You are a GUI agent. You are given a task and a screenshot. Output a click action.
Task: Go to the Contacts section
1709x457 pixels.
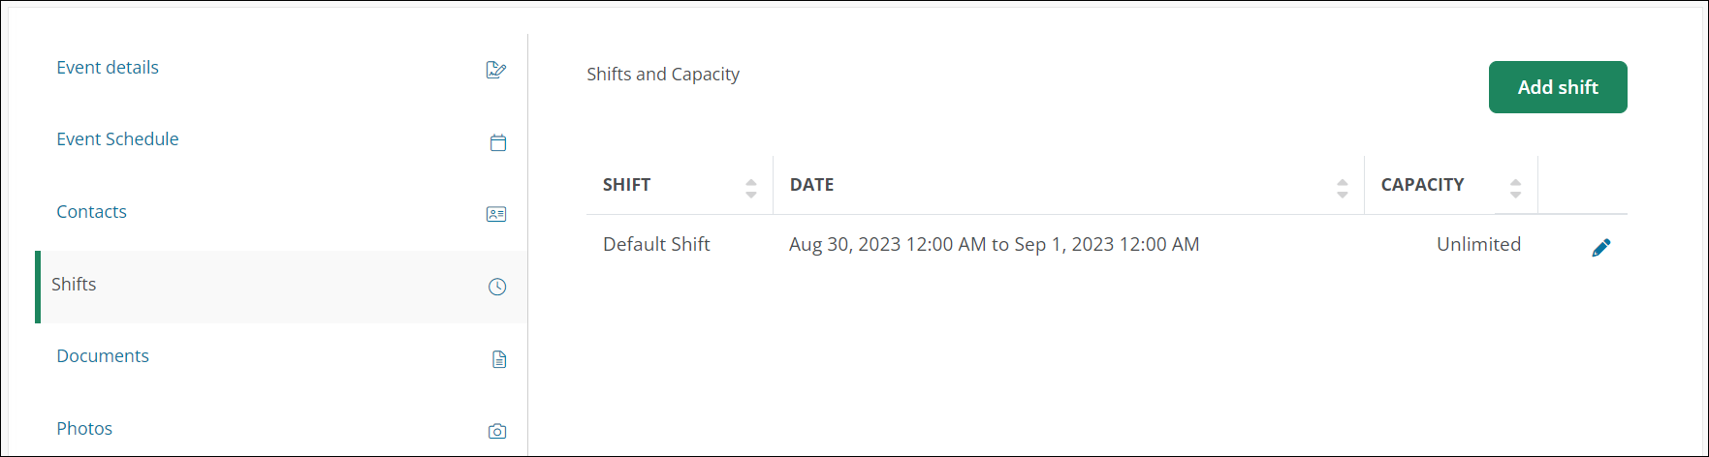click(x=91, y=212)
